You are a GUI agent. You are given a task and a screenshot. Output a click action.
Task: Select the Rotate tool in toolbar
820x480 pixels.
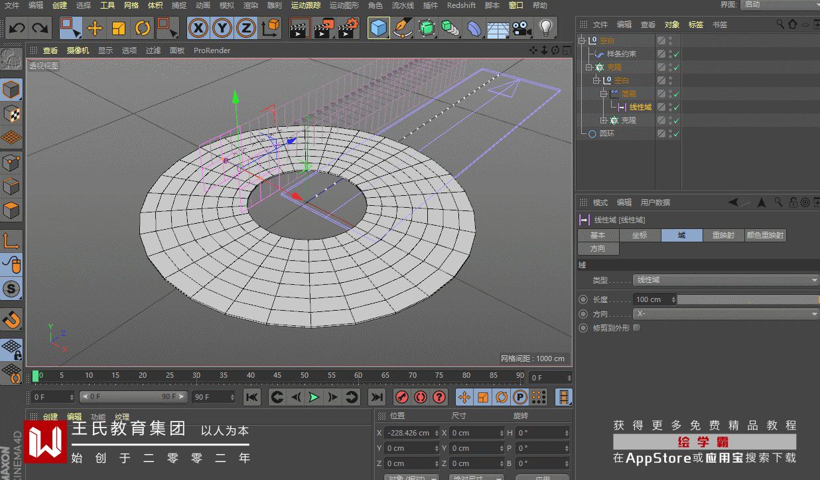pyautogui.click(x=143, y=28)
